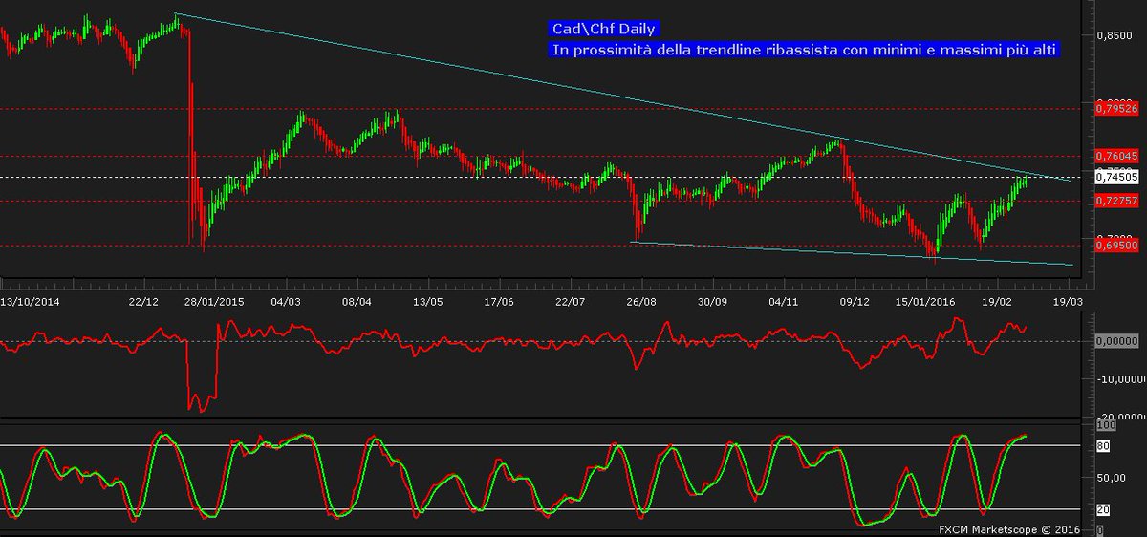
Task: Click the 26/08 date axis label
Action: point(640,301)
